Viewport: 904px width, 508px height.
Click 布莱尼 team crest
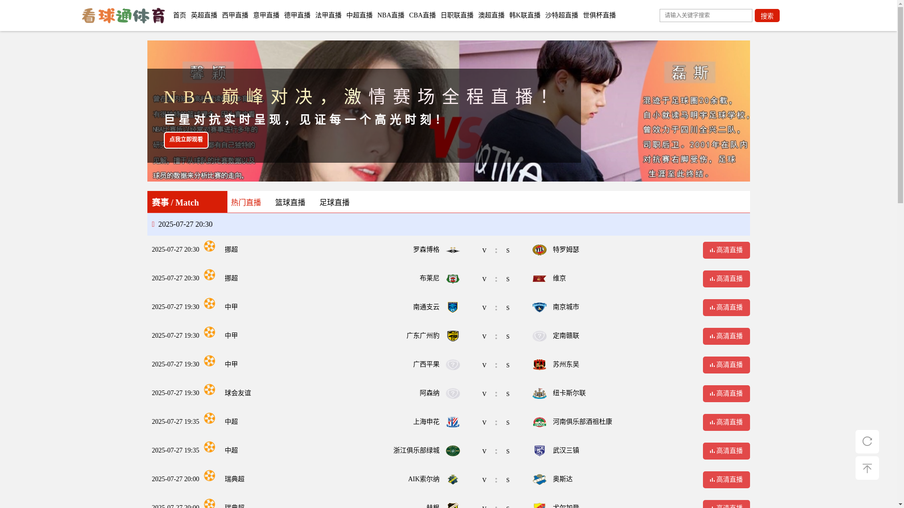point(452,279)
